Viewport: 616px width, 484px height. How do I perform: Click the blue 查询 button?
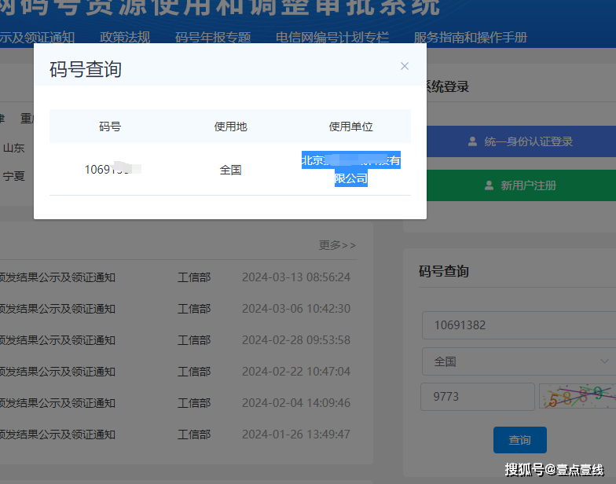(520, 440)
